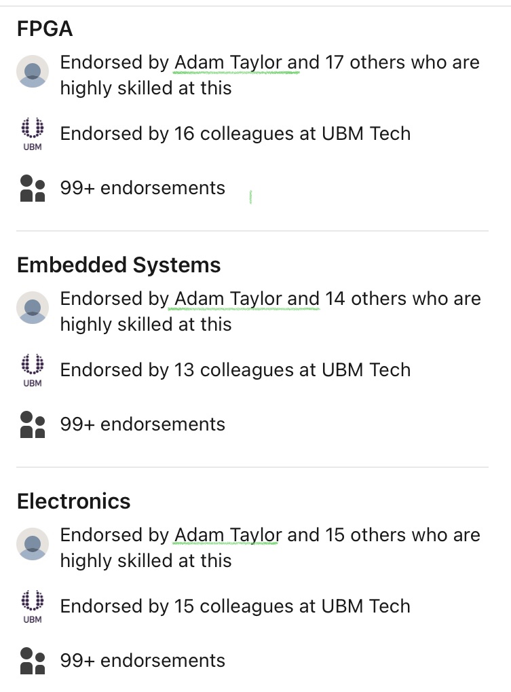Open 'Adam Taylor and 17 others' endorsement text
511x692 pixels.
[269, 75]
